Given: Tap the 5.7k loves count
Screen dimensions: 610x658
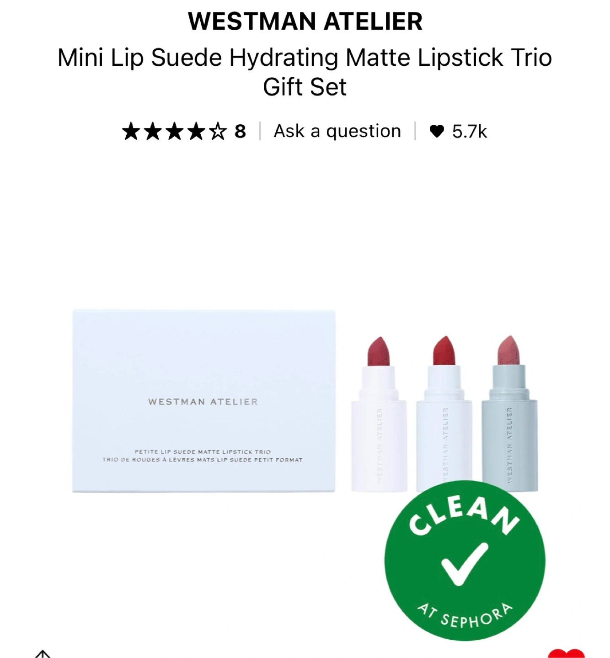Looking at the screenshot, I should tap(470, 132).
